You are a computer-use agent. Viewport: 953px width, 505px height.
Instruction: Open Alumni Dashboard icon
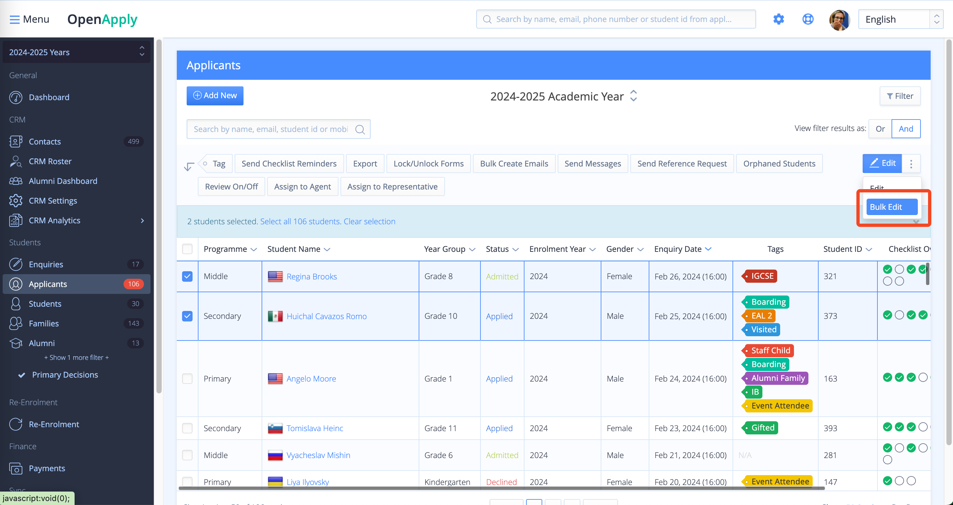[15, 181]
